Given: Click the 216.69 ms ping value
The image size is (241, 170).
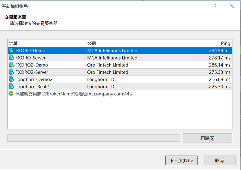Looking at the screenshot, I should point(220,79).
